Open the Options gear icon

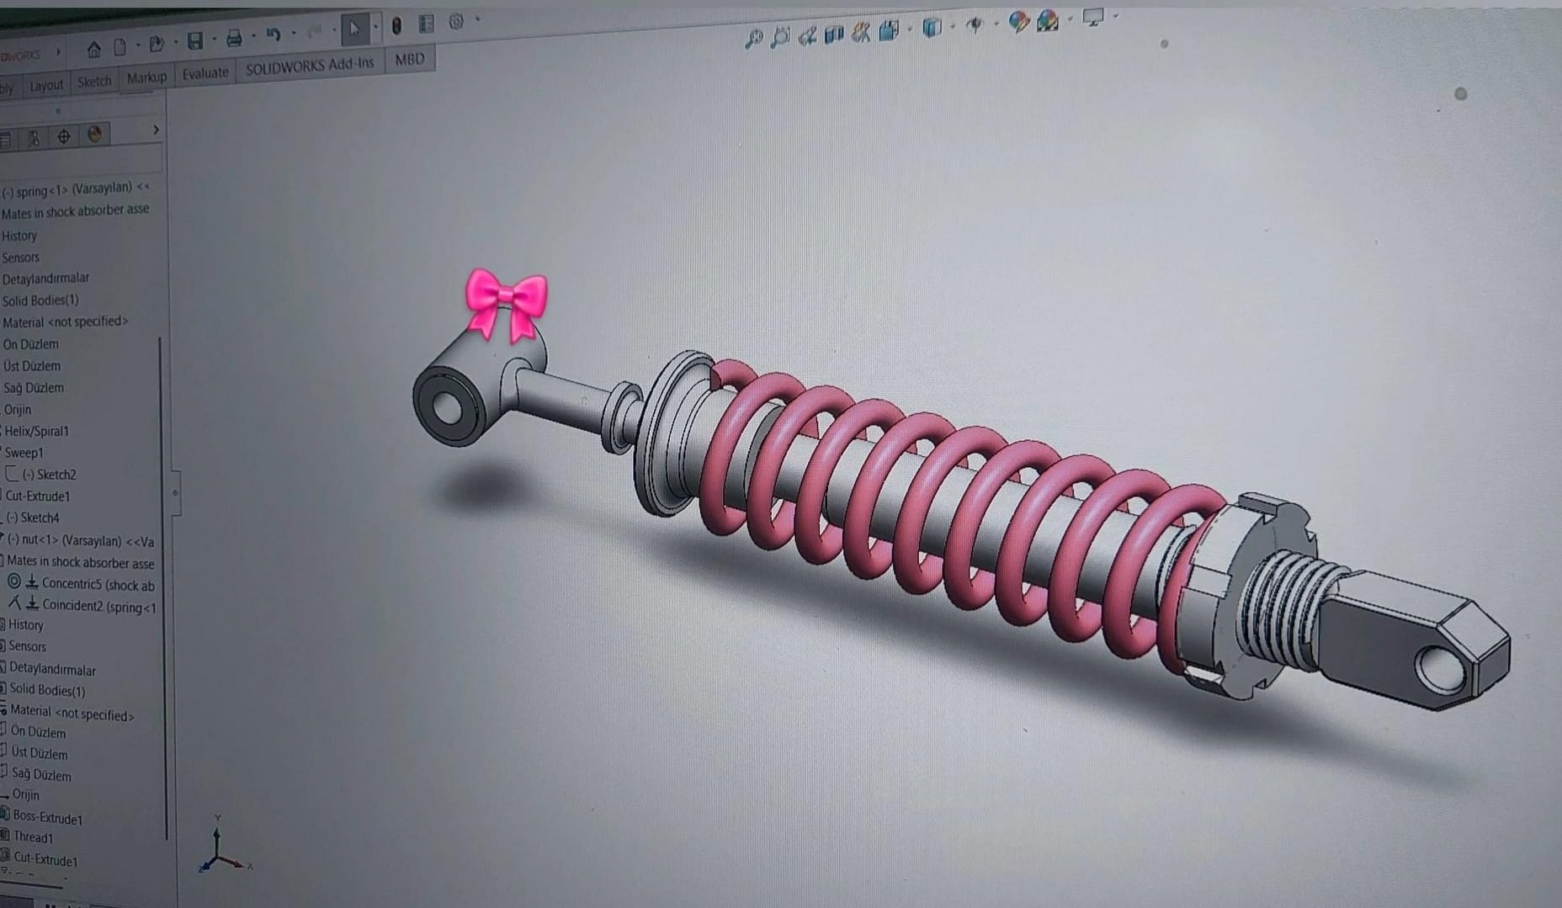[456, 22]
